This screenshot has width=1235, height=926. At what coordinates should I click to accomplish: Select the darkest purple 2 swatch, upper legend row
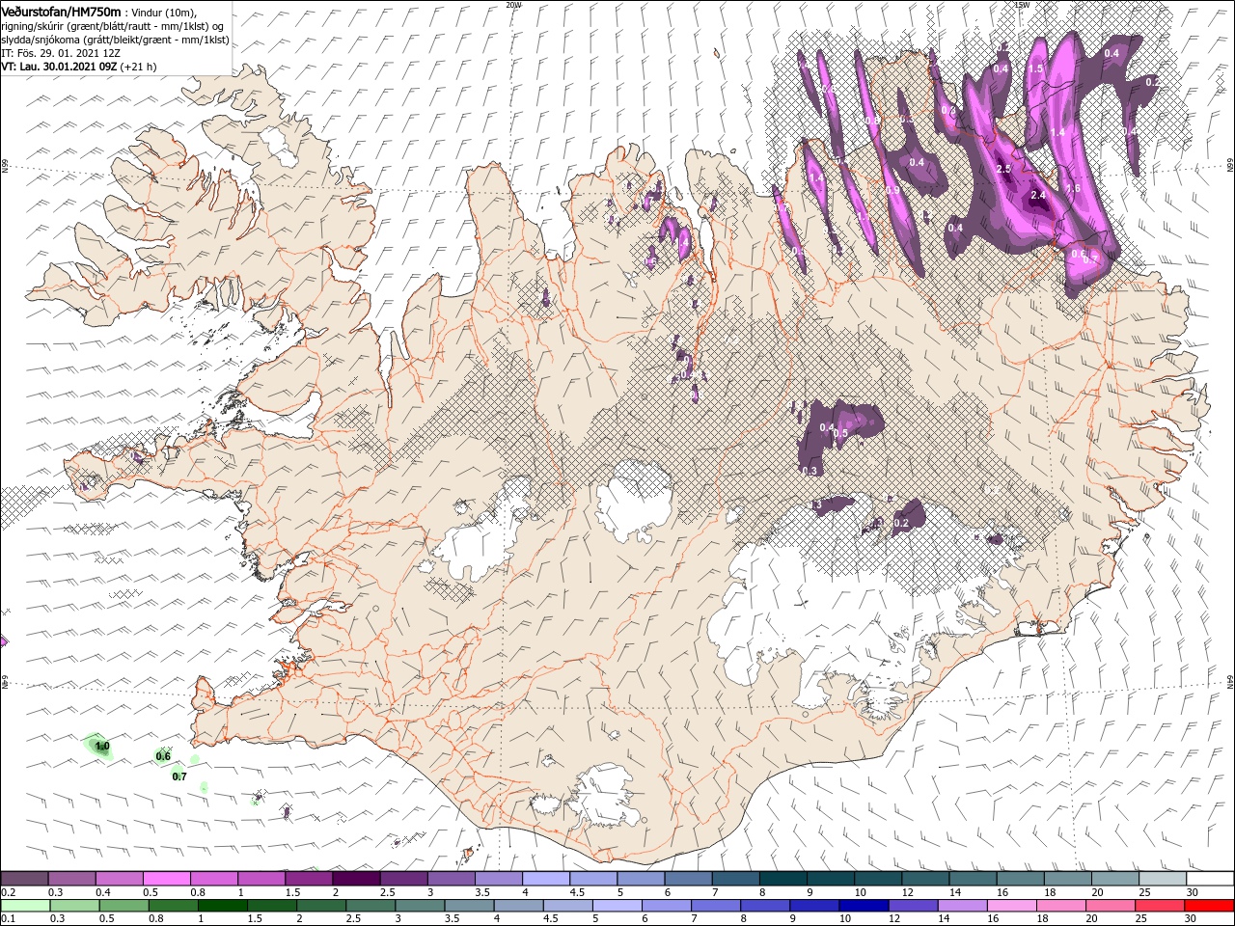356,878
